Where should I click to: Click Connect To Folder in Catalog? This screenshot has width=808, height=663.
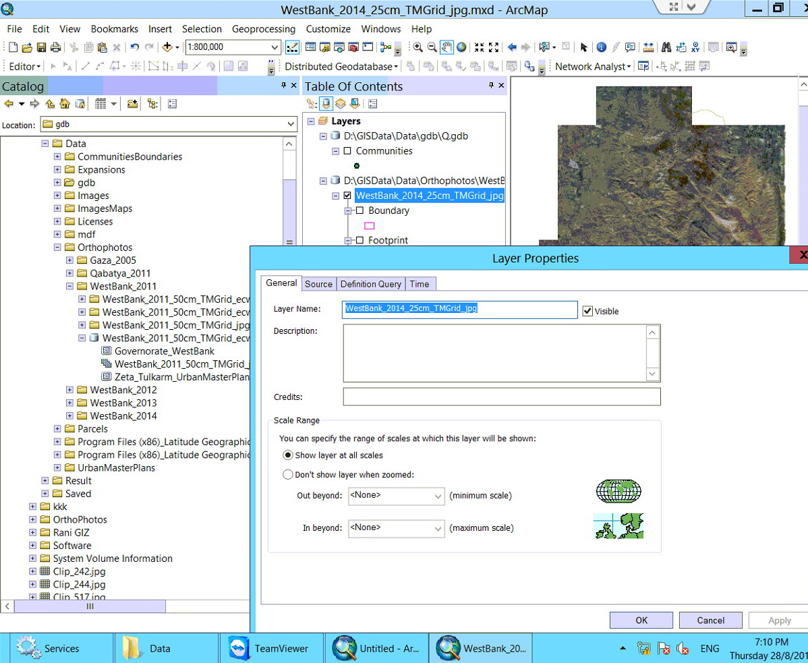tap(132, 104)
